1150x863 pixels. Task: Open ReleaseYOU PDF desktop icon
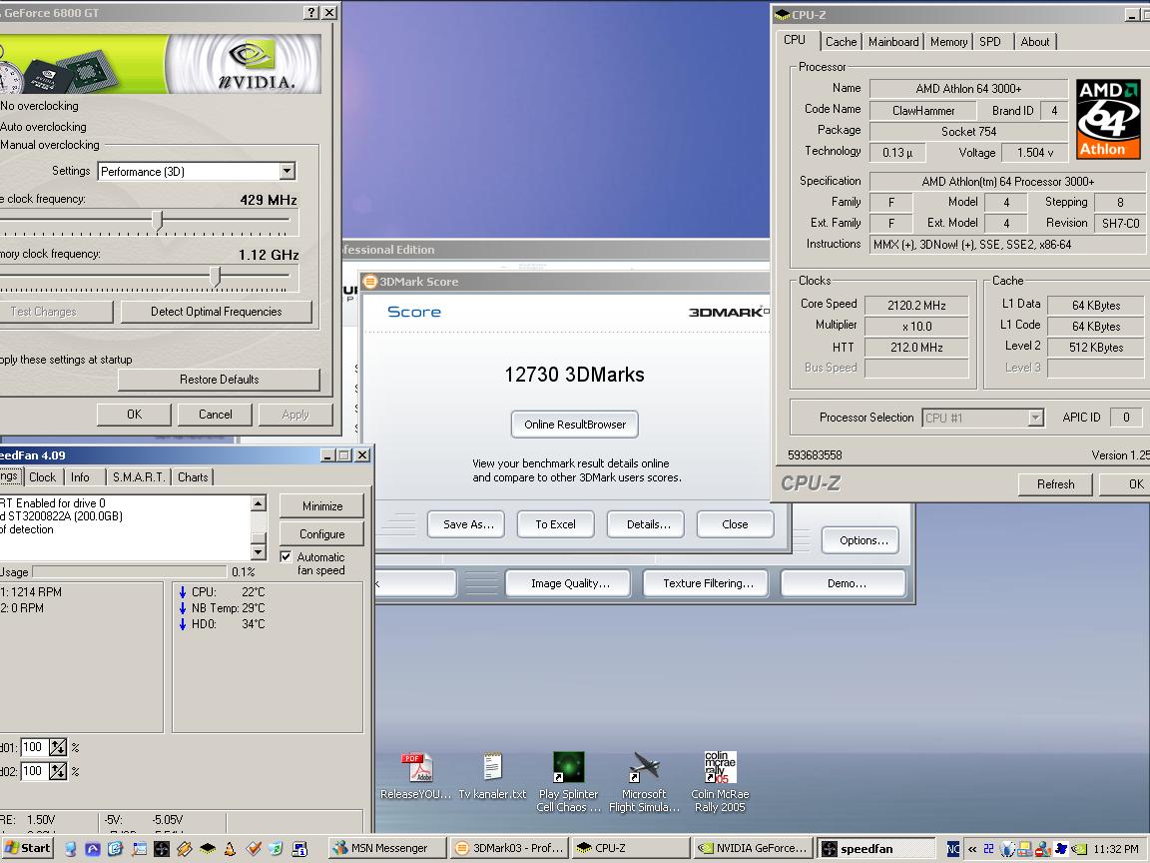coord(416,776)
